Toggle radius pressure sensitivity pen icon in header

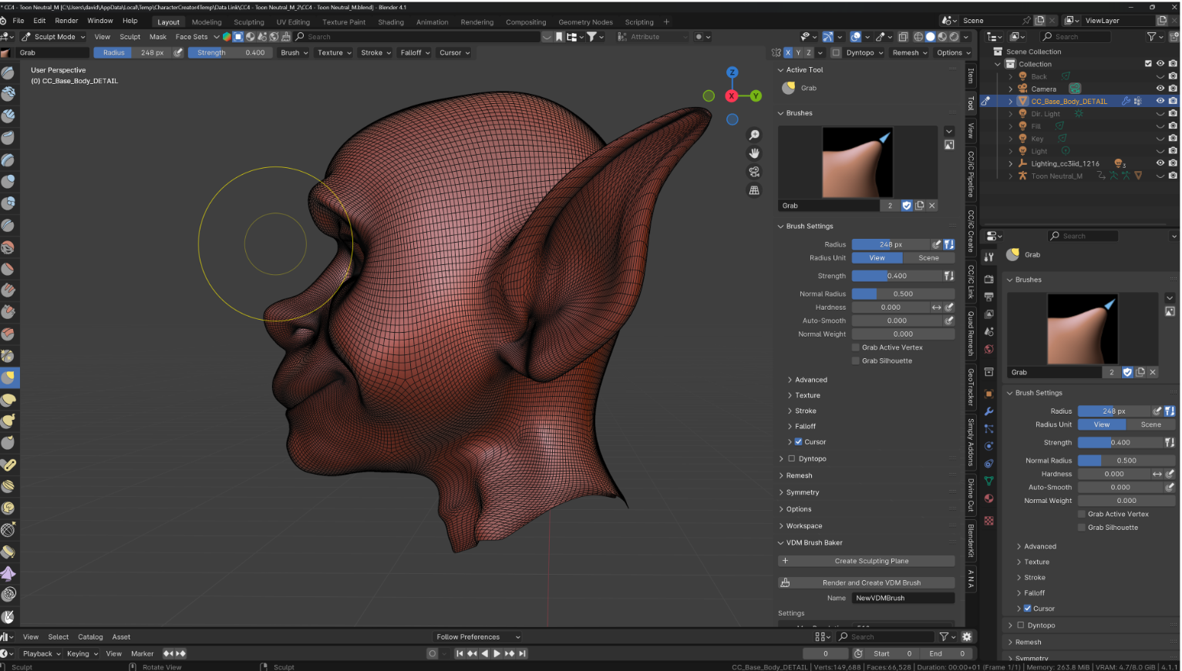click(x=179, y=53)
